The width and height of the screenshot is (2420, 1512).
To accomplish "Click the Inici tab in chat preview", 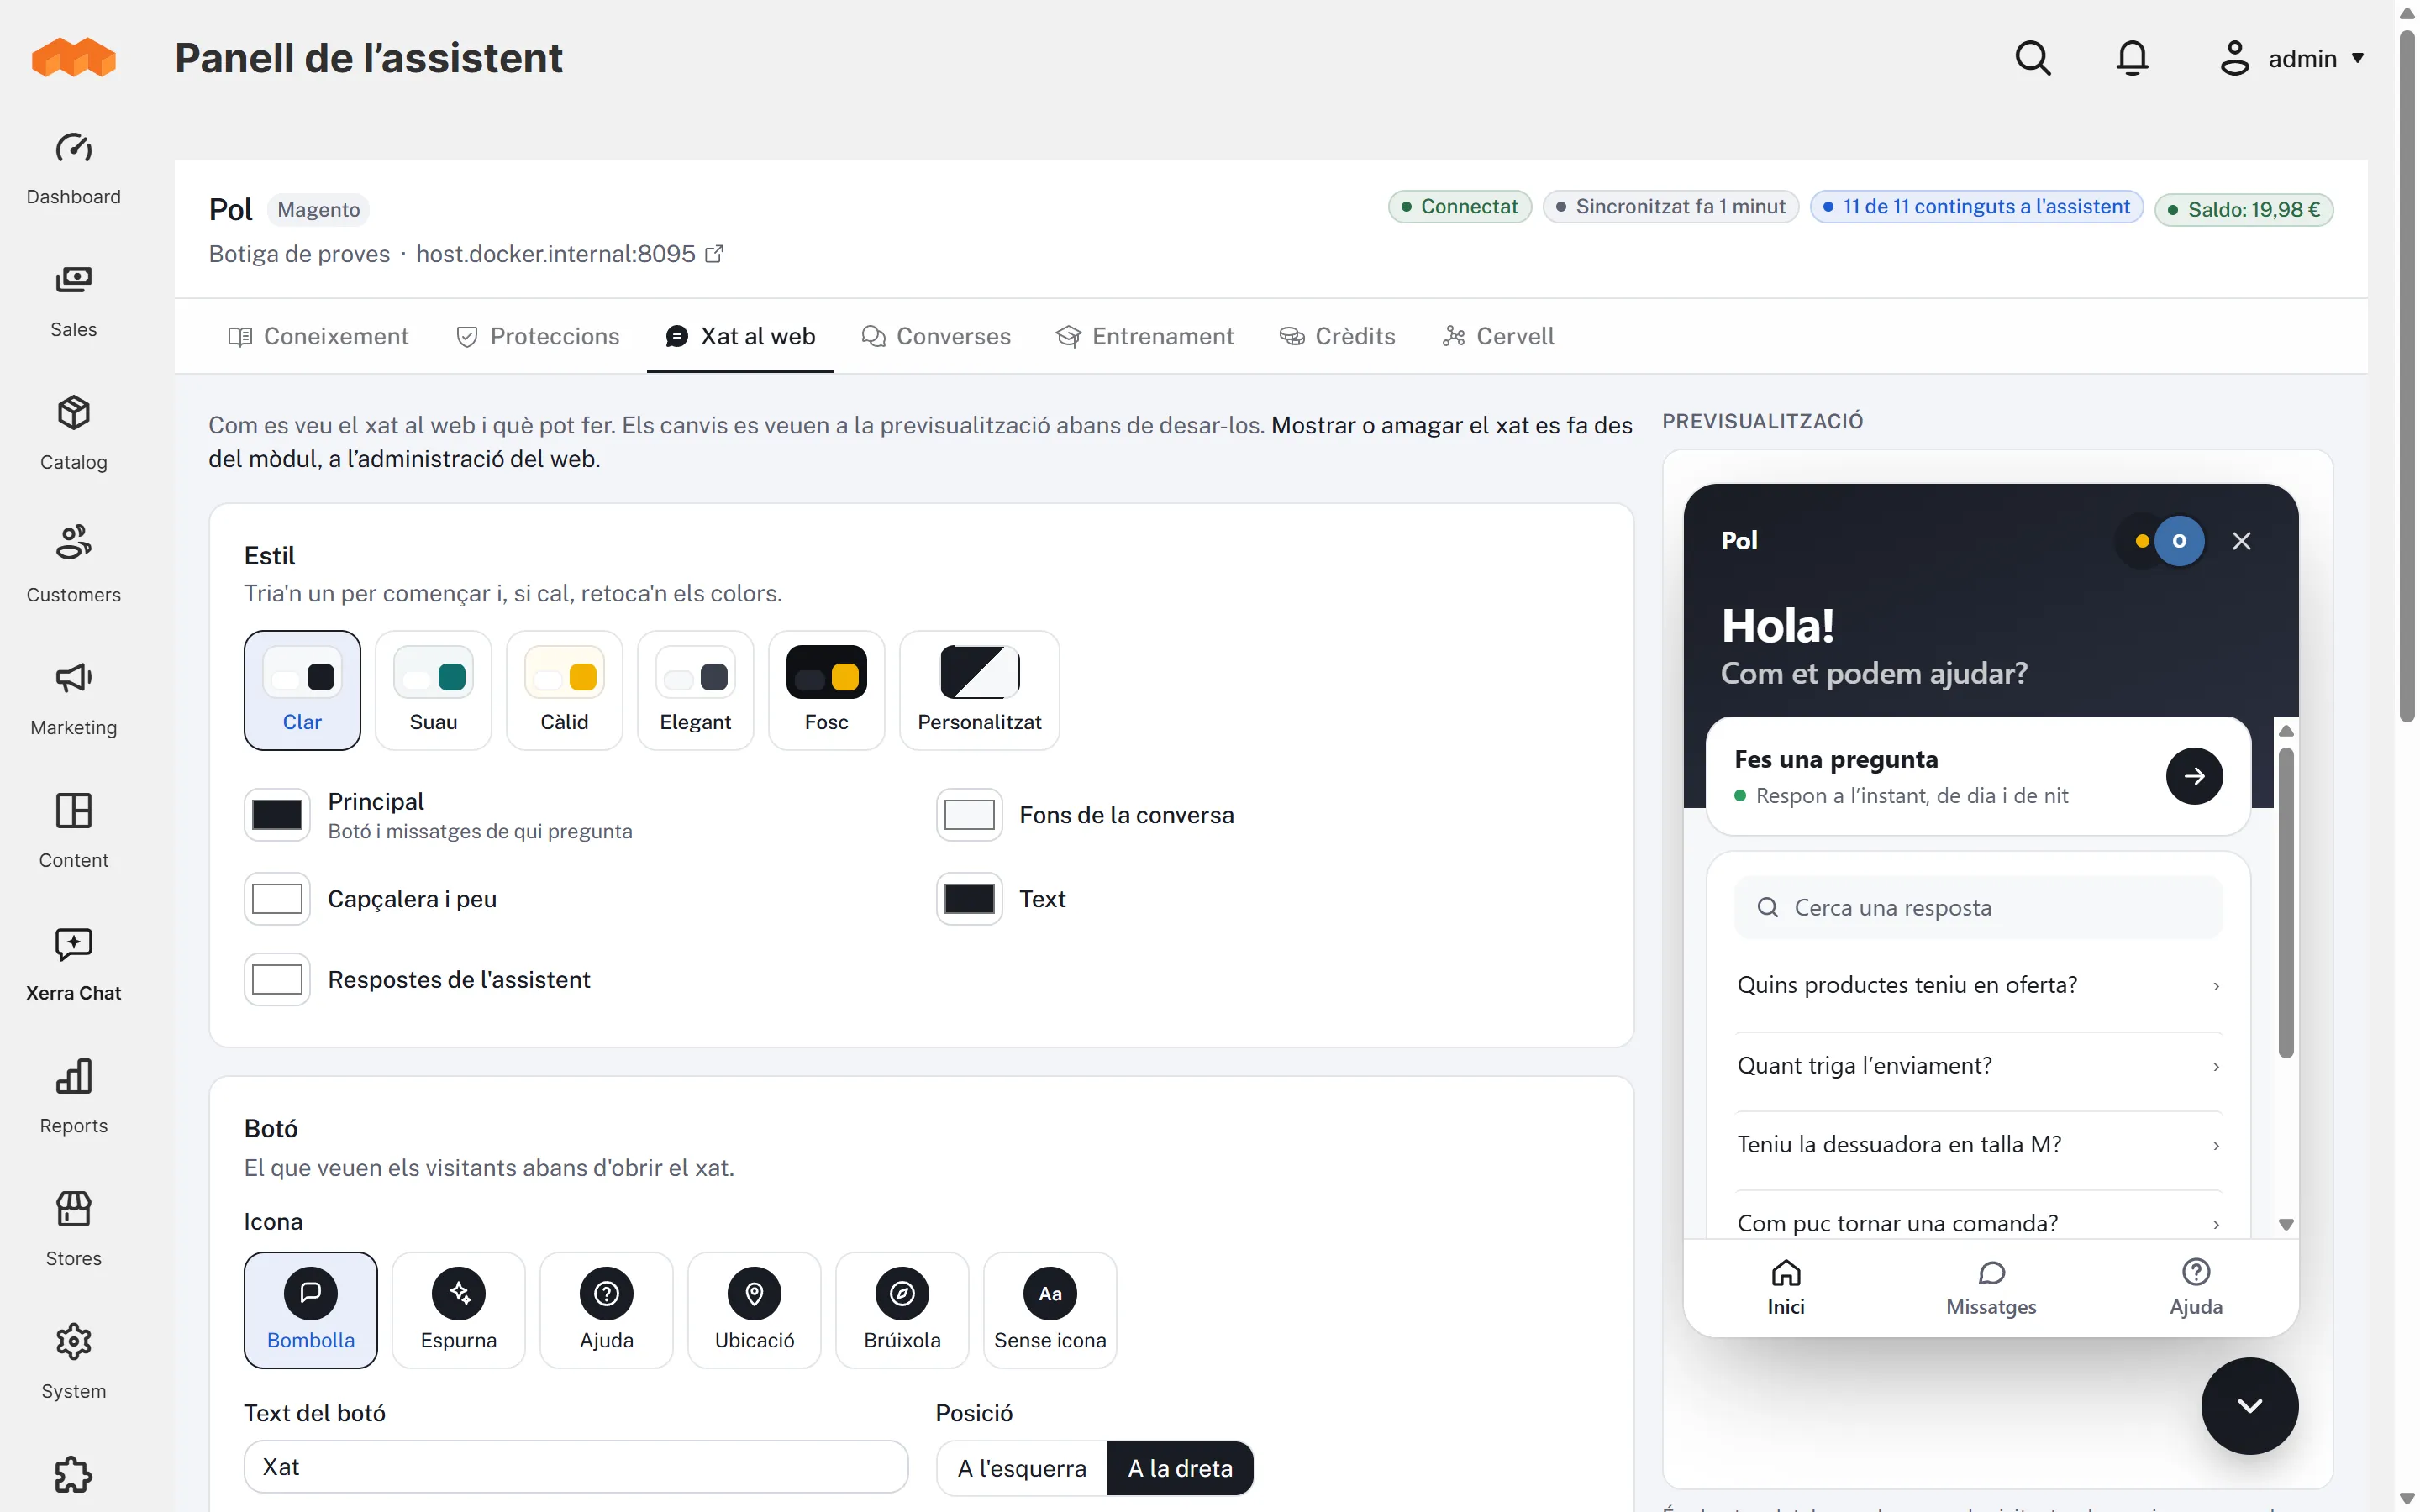I will pos(1785,1288).
